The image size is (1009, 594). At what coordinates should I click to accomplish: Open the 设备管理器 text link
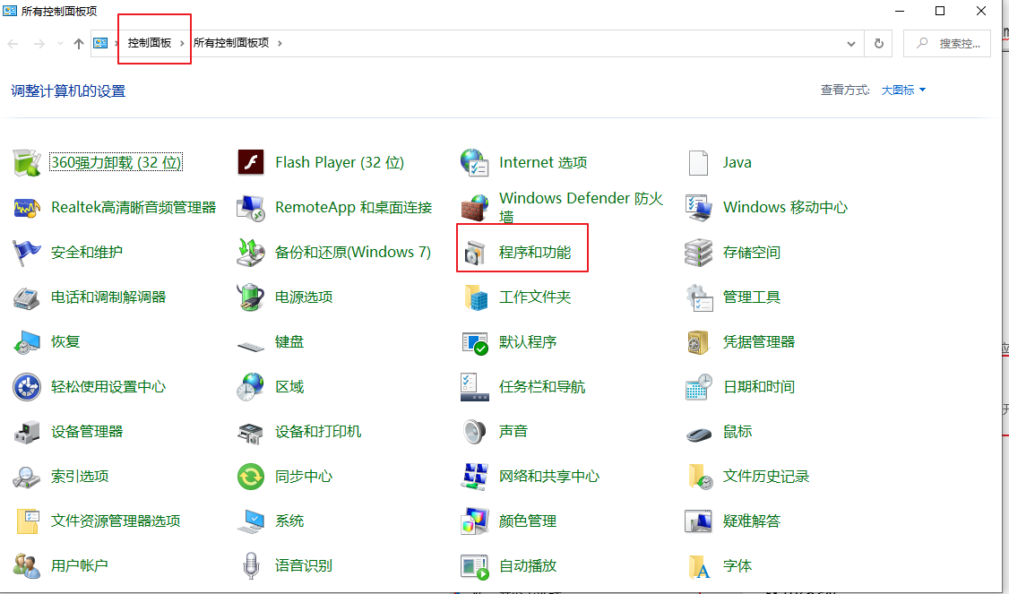point(87,432)
